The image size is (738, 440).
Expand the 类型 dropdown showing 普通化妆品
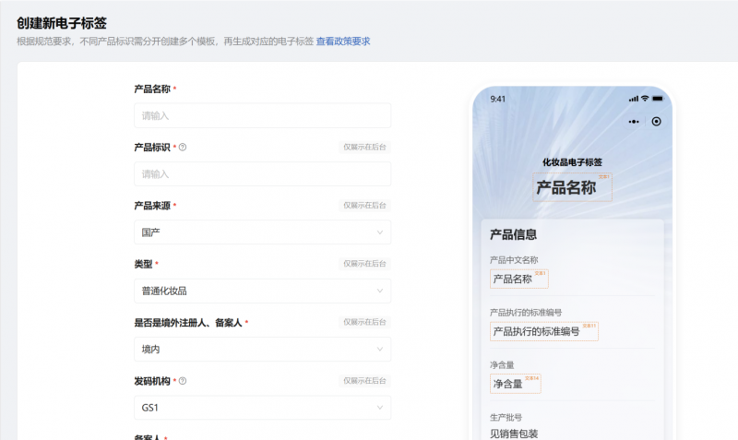(262, 291)
